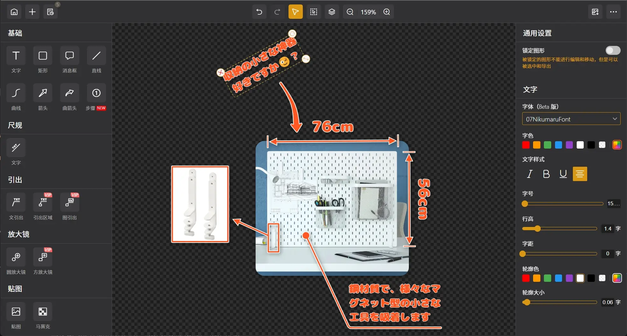Open the history files icon with badge
The width and height of the screenshot is (627, 336).
50,12
